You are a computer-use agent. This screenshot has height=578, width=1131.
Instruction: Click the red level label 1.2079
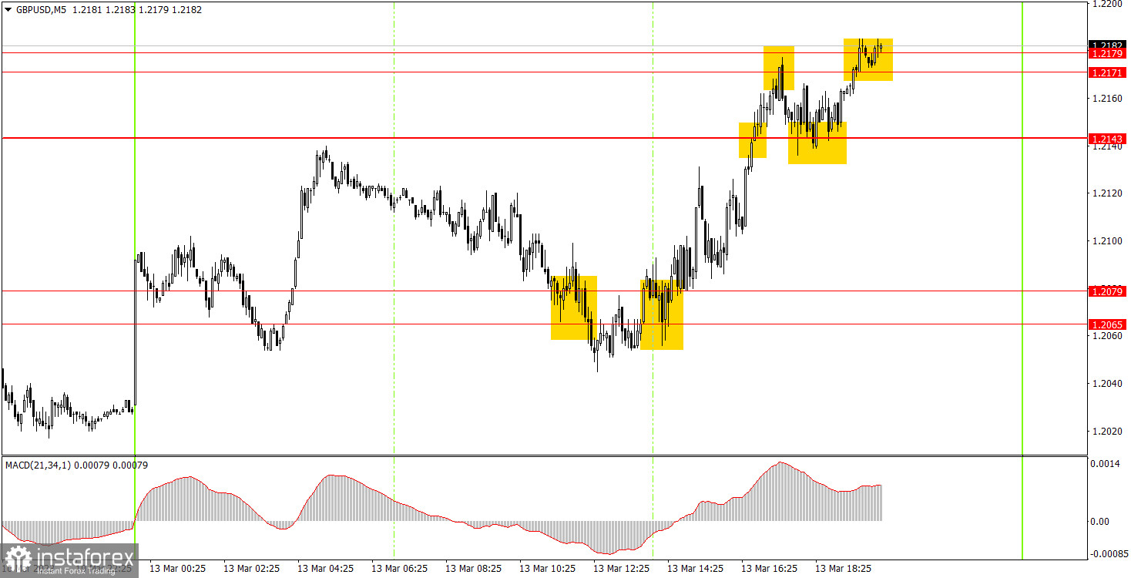(1108, 291)
